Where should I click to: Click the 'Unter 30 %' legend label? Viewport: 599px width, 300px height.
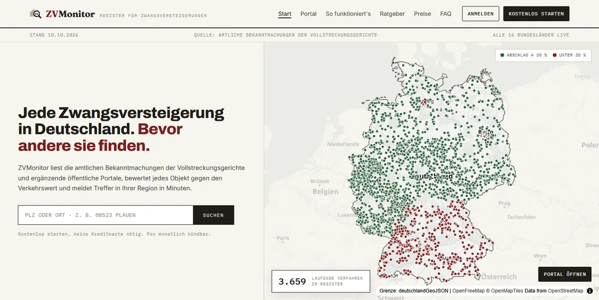pos(572,55)
